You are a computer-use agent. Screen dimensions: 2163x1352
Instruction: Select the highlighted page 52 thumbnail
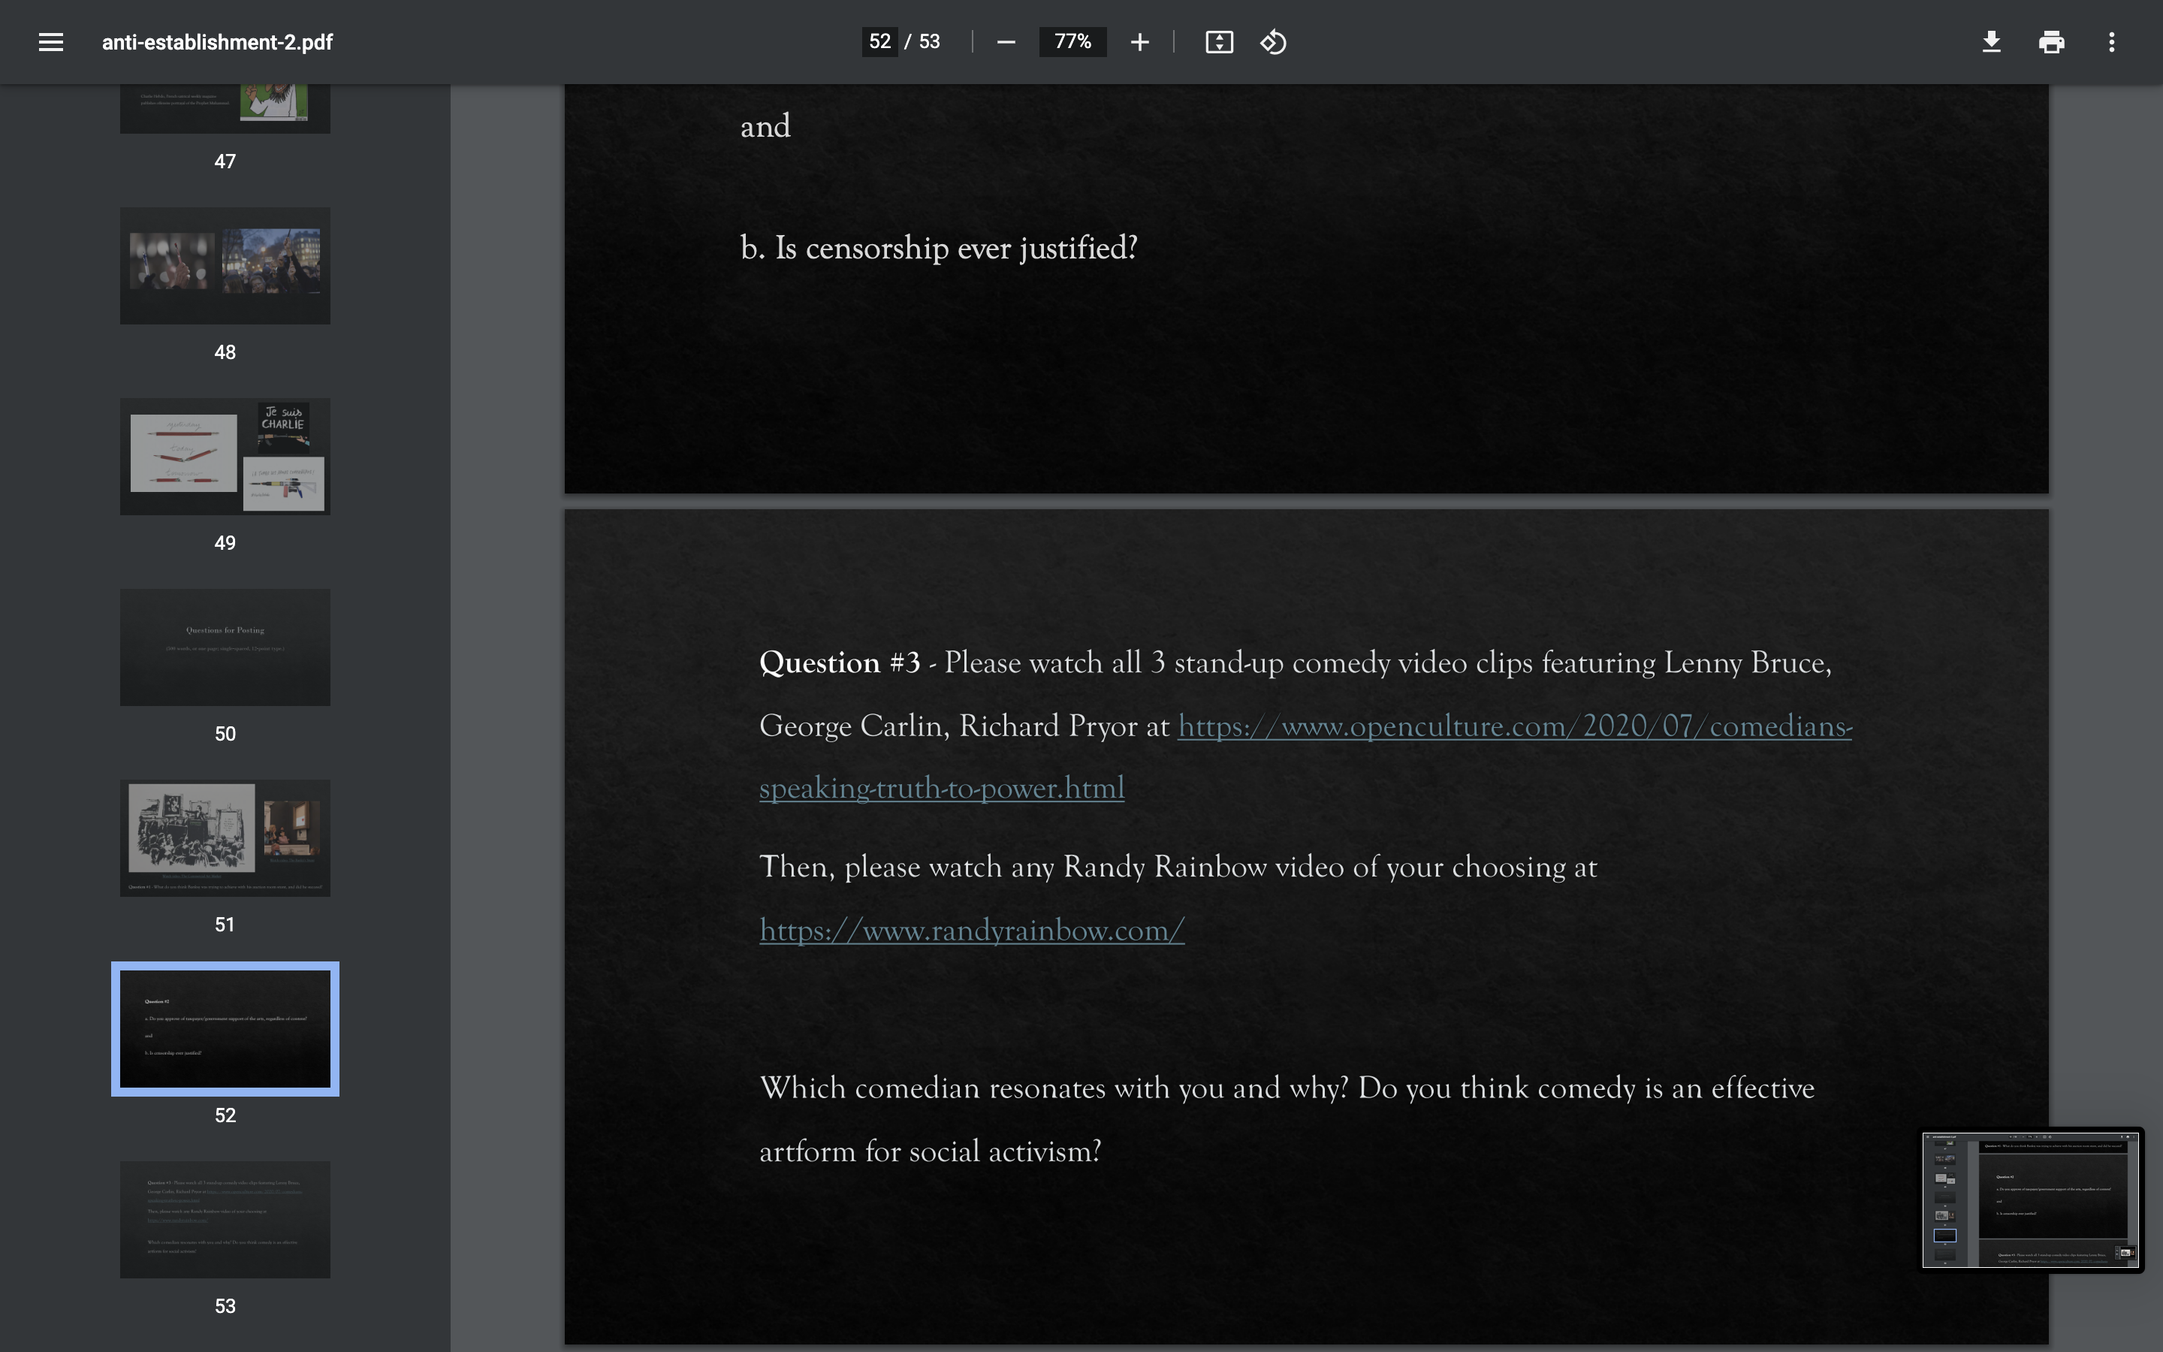(x=225, y=1028)
